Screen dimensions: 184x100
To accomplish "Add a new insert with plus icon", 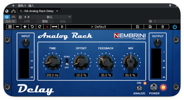I will pos(13,6).
